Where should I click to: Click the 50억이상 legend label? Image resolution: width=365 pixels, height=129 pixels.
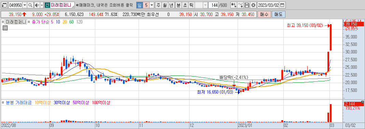coord(81,102)
